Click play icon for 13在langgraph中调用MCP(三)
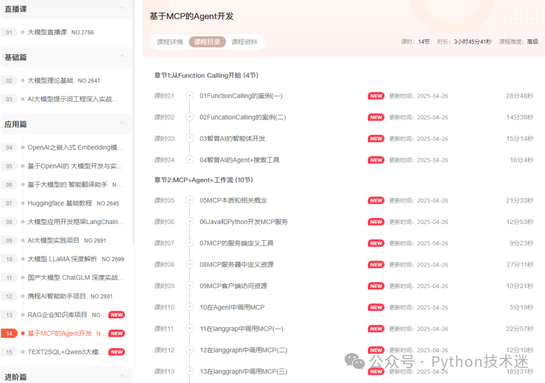Screen dimensions: 545x383 tap(189, 371)
